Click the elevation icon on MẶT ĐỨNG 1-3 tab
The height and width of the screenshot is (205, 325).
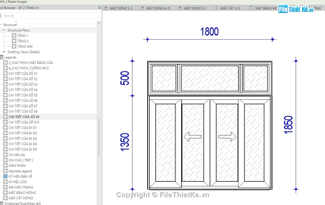point(106,8)
